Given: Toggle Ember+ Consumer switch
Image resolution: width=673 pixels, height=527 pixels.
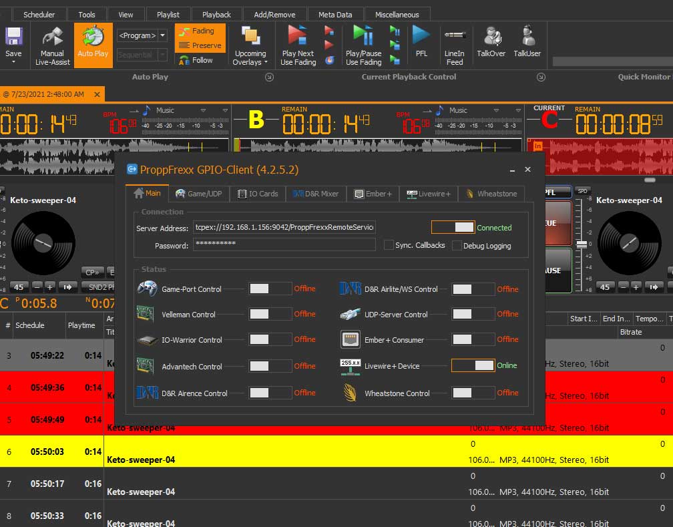Looking at the screenshot, I should coord(473,339).
